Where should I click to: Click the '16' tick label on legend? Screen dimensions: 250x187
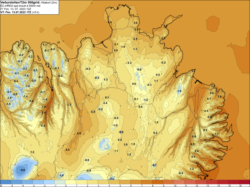(240, 185)
